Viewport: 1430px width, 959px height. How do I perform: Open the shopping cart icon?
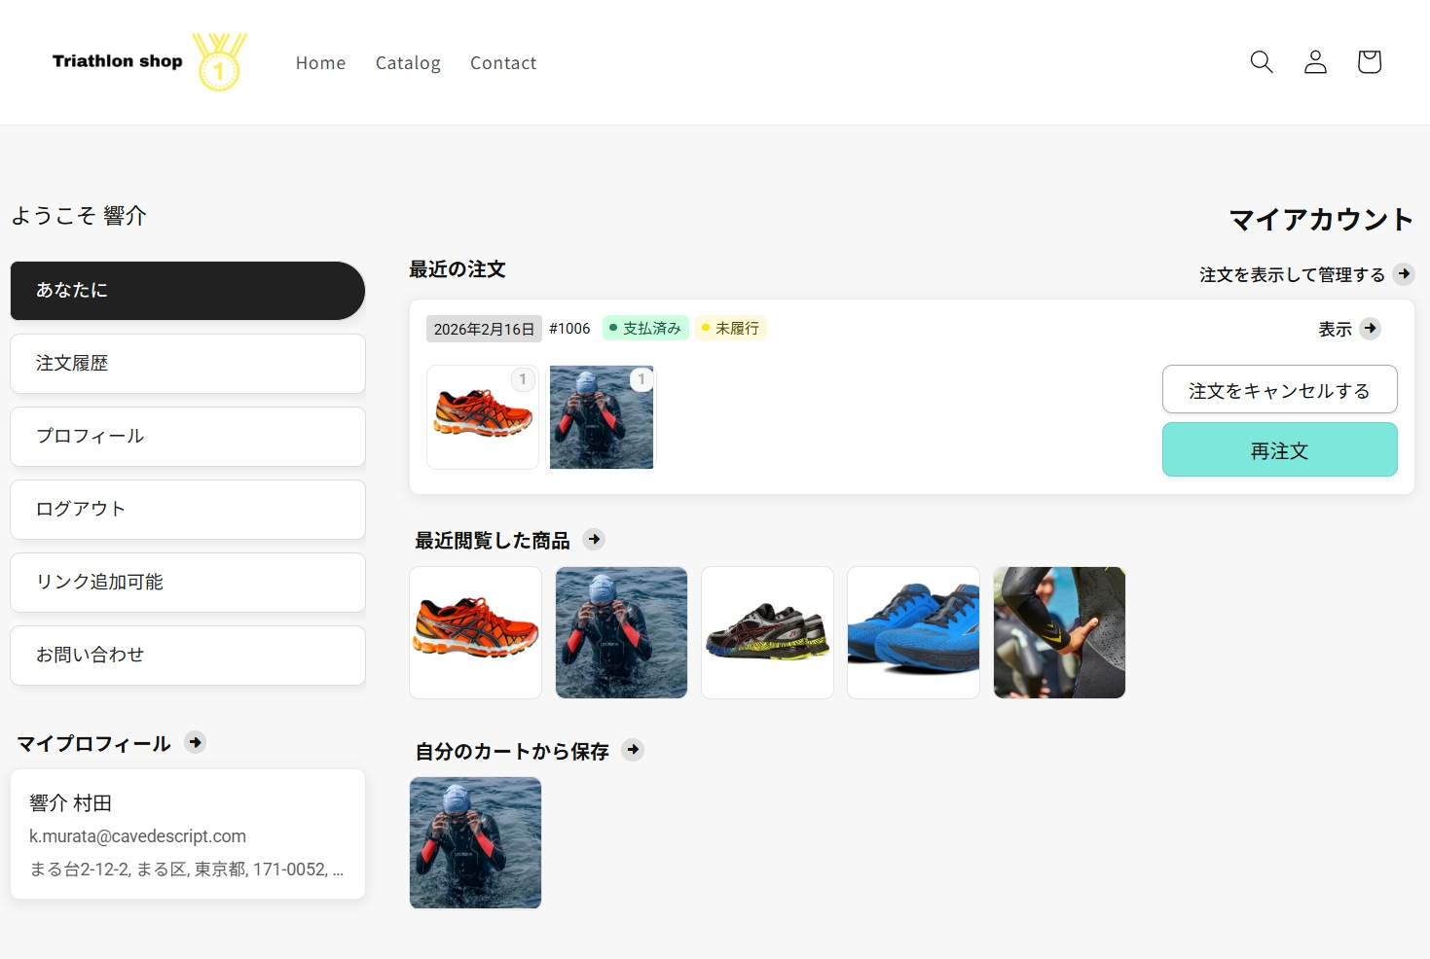click(1369, 62)
